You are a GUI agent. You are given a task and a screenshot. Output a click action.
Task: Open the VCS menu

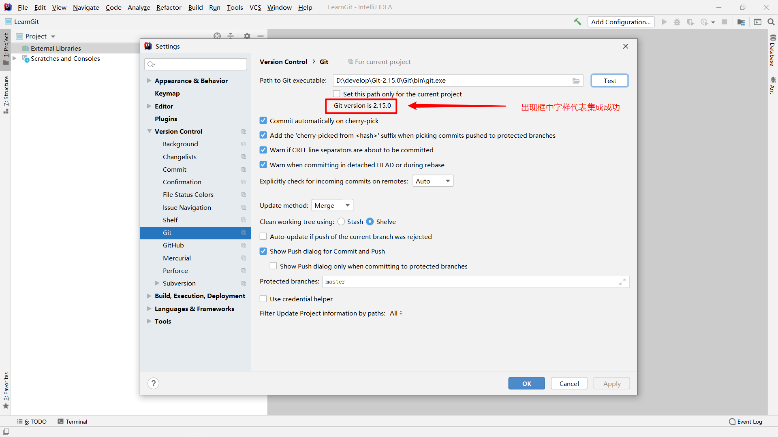pyautogui.click(x=255, y=7)
